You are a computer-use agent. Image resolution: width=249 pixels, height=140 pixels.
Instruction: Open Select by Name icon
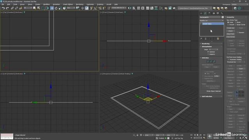click(39, 8)
